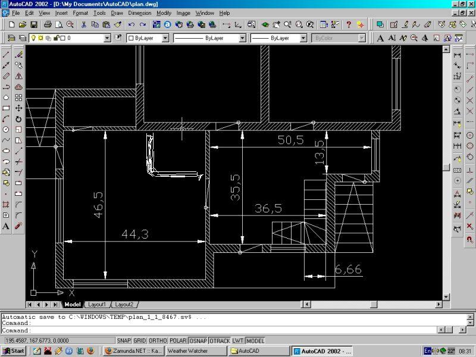Click the Undo arrow icon
This screenshot has height=357, width=476.
coord(131,24)
